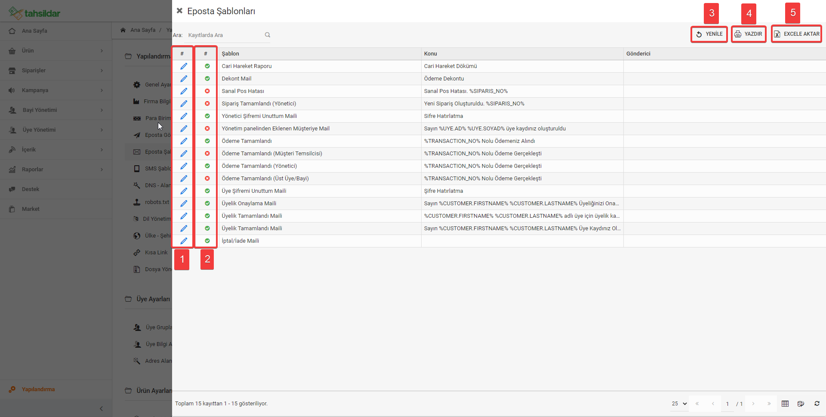Click footer filter/clear icon next to grid
Image resolution: width=826 pixels, height=417 pixels.
801,404
